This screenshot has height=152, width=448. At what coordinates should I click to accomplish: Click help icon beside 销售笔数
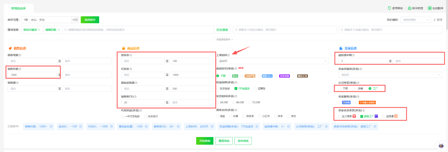[x=20, y=55]
